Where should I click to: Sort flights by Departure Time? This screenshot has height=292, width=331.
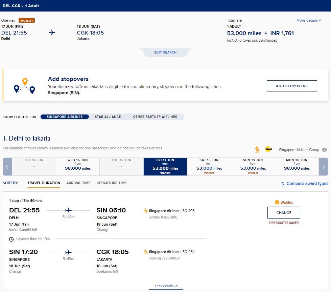(112, 183)
